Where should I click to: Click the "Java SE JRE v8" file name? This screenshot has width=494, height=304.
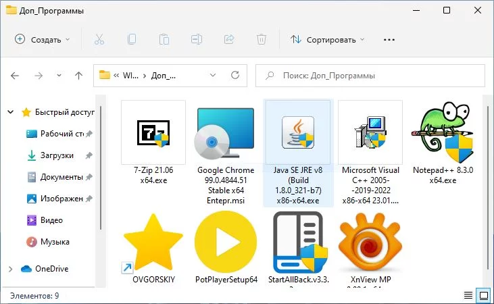click(298, 170)
